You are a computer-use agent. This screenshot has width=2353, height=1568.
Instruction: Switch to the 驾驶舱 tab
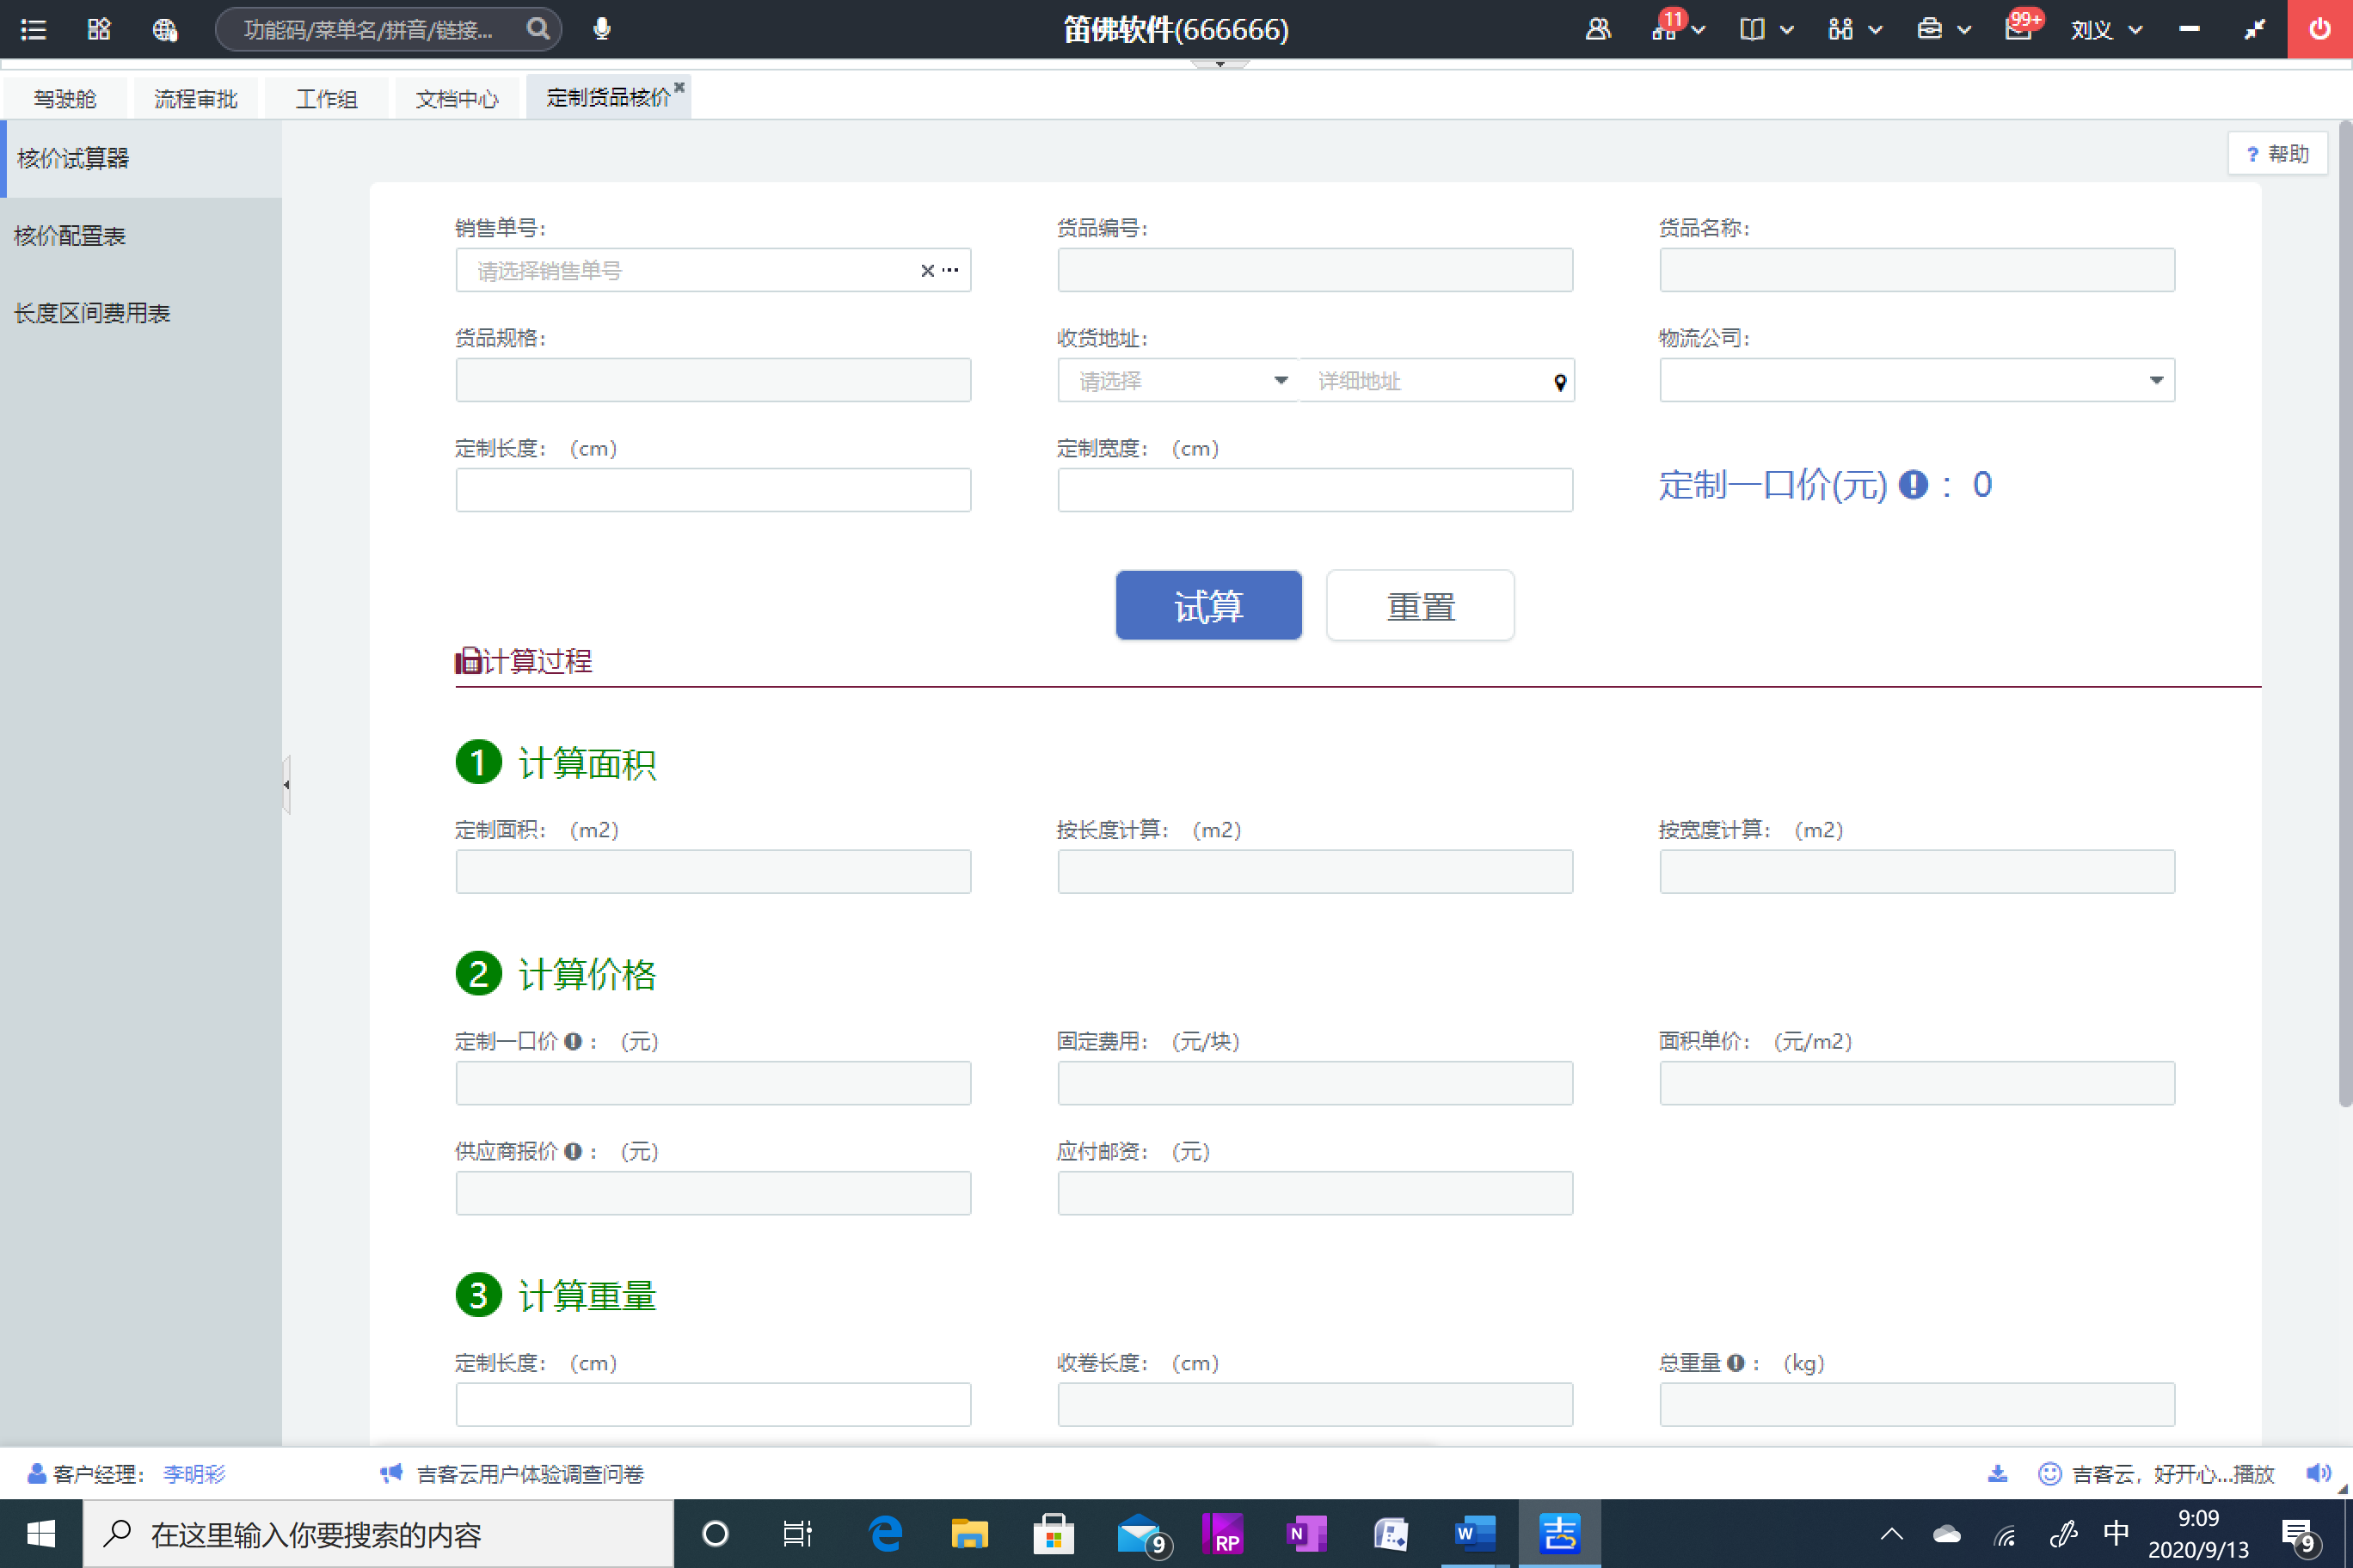[65, 98]
